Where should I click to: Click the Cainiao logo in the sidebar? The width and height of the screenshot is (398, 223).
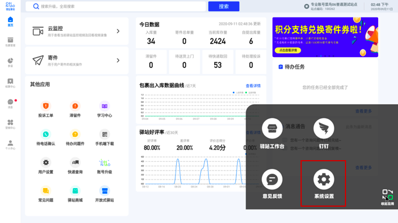pyautogui.click(x=10, y=6)
